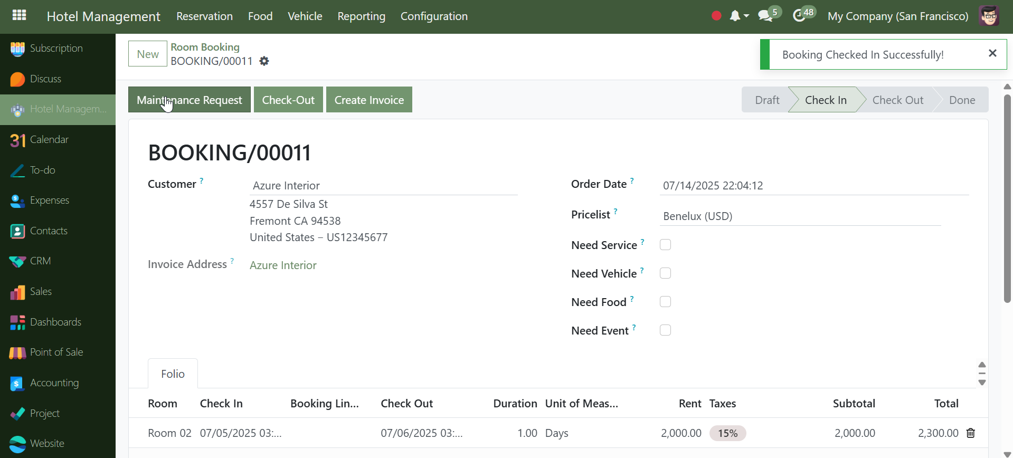Check the Need Food checkbox
This screenshot has width=1013, height=458.
coord(665,302)
